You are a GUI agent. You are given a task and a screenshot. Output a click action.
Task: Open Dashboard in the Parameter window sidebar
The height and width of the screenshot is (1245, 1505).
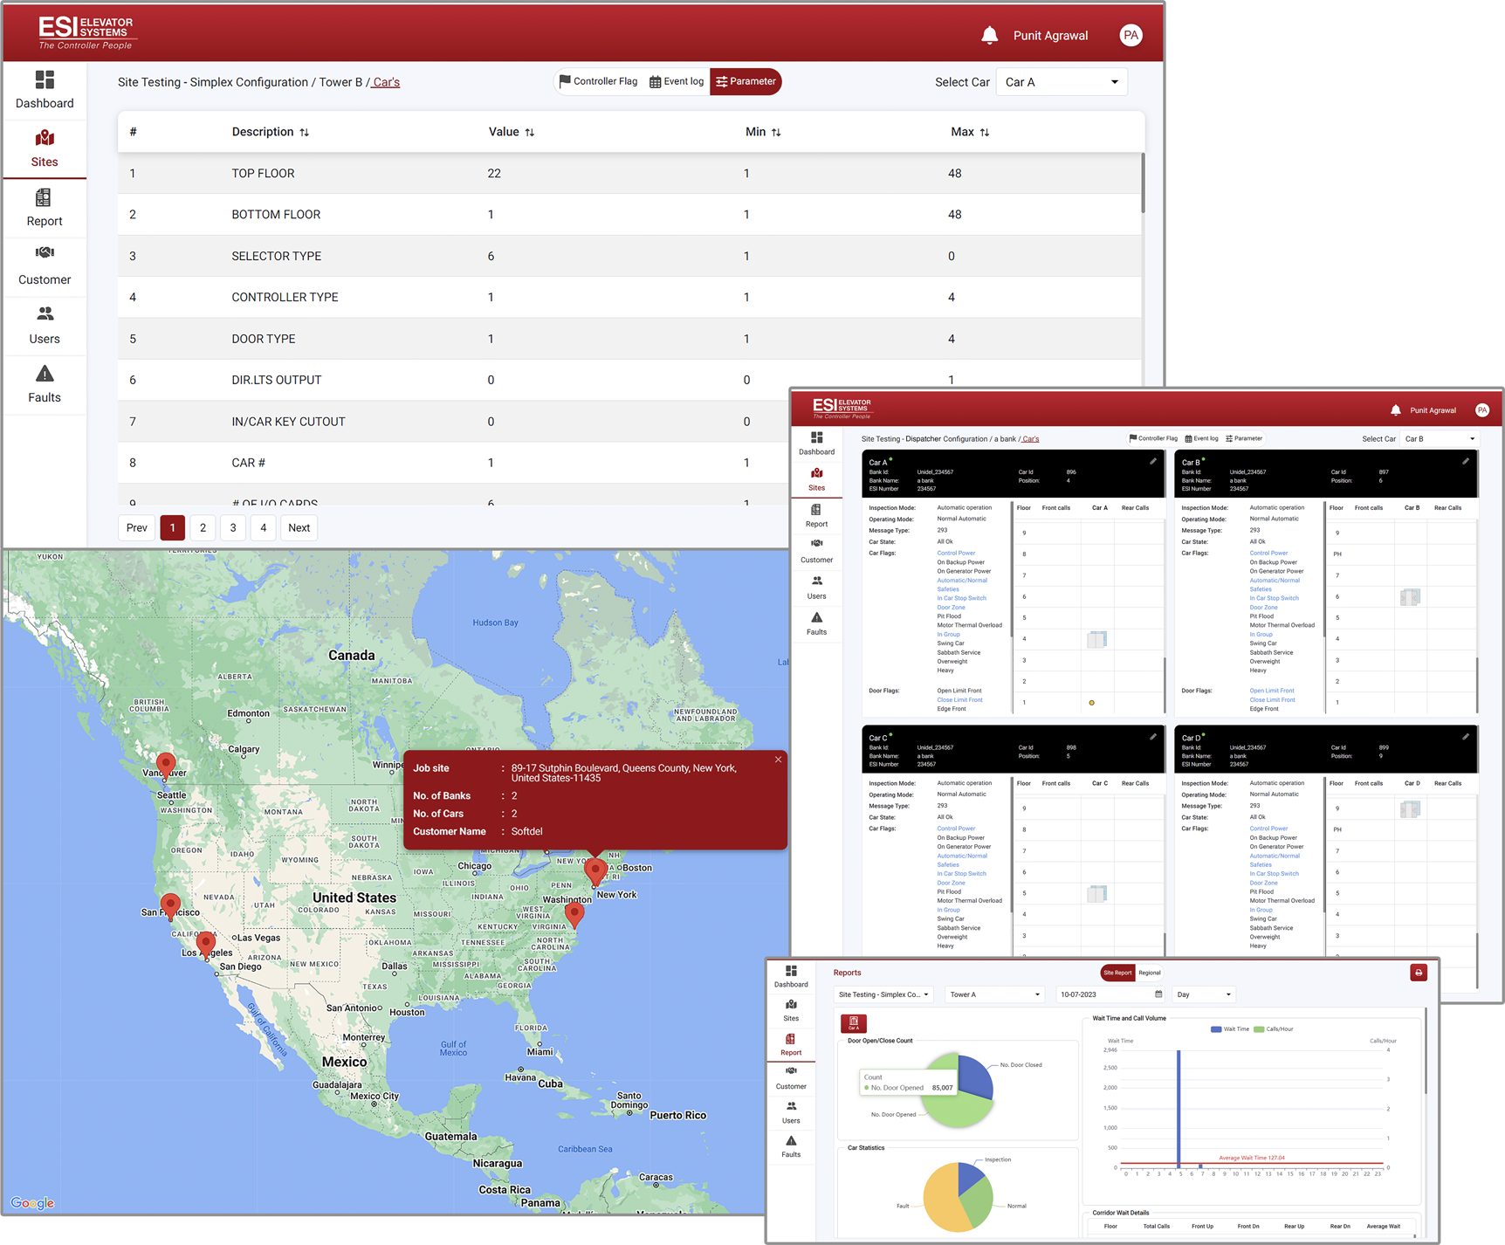pyautogui.click(x=45, y=90)
